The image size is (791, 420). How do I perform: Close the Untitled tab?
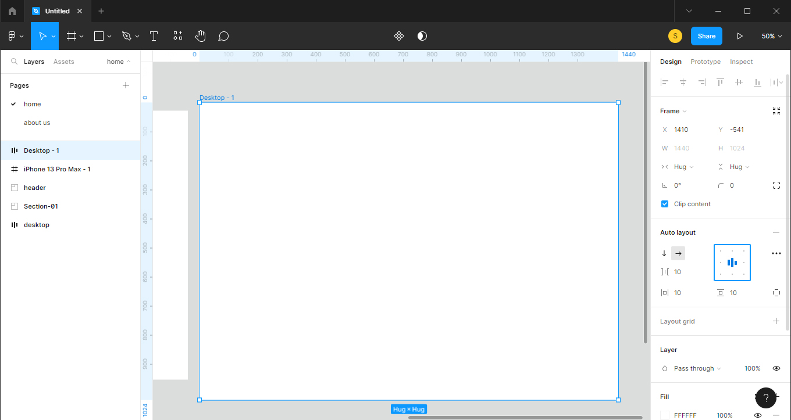(x=80, y=11)
